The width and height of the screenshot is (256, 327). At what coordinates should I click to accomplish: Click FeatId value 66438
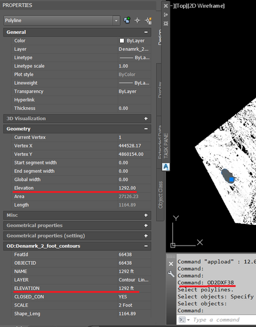pyautogui.click(x=134, y=255)
